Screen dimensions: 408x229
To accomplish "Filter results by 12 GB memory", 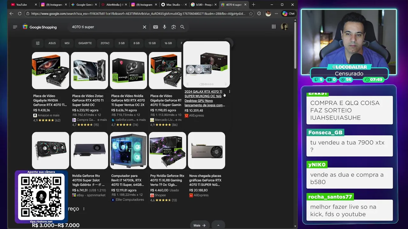I will [x=152, y=43].
